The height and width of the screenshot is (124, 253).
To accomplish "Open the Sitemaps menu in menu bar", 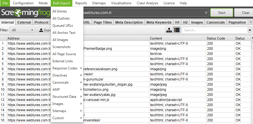I will pos(99,3).
